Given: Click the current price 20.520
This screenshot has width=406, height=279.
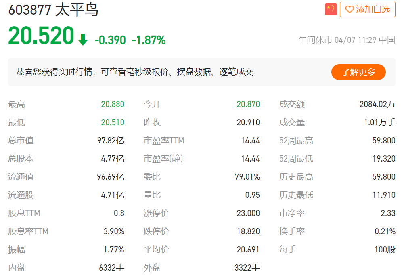Looking at the screenshot, I should (x=41, y=36).
